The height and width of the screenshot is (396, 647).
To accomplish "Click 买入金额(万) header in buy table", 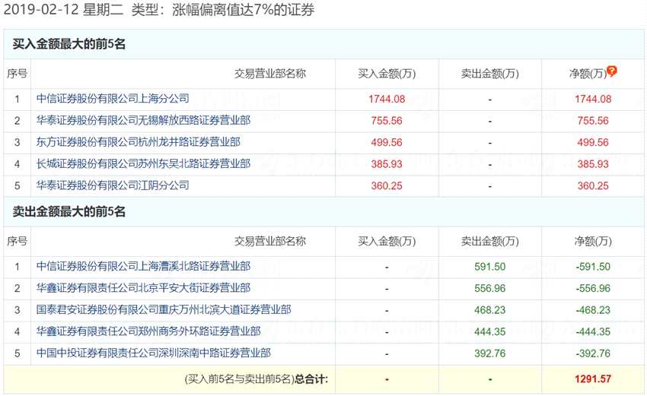I will [387, 74].
